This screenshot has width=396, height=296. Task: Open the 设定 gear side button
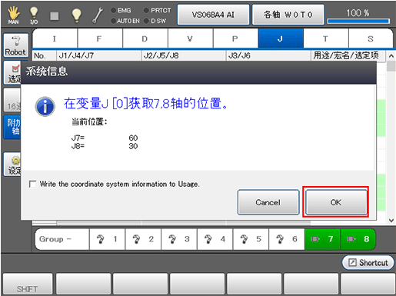click(x=12, y=165)
